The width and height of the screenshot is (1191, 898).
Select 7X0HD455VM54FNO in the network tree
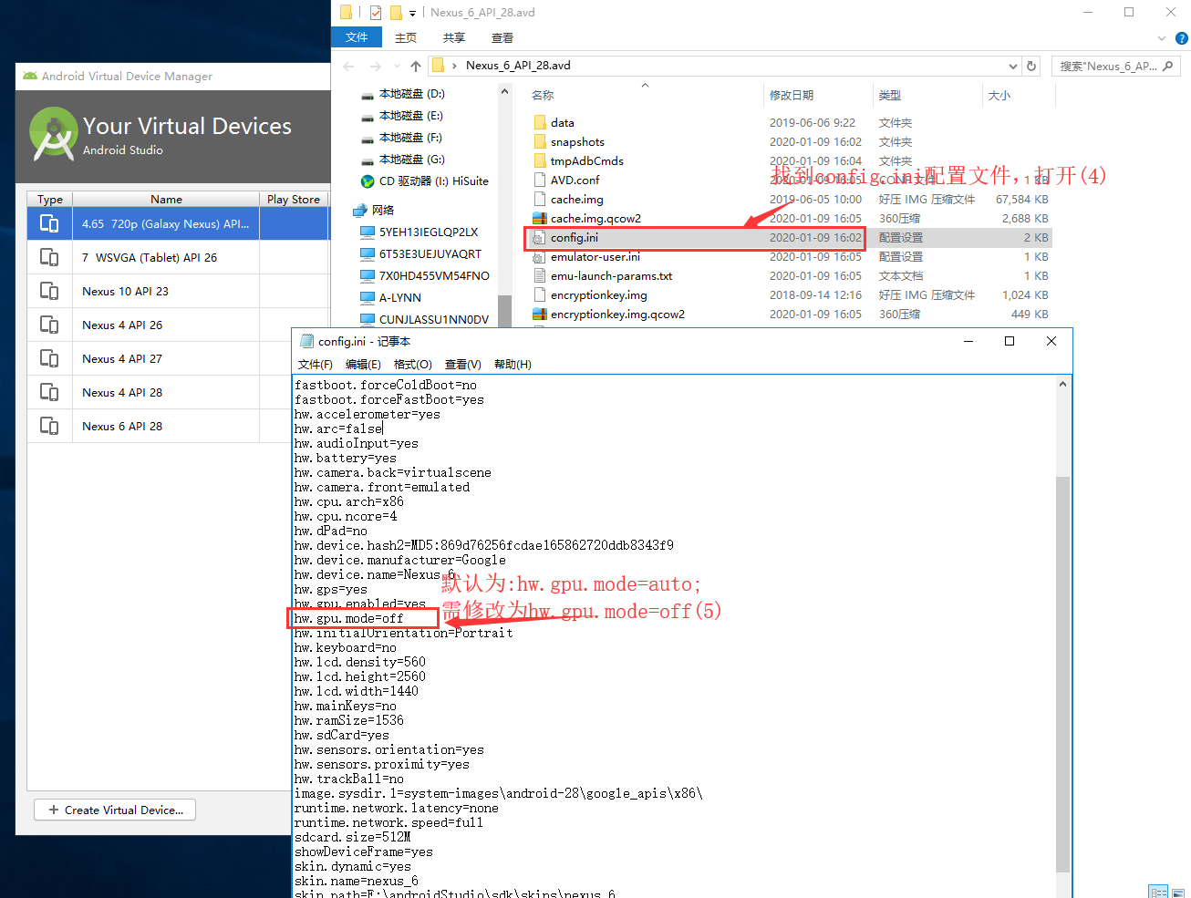[x=434, y=276]
